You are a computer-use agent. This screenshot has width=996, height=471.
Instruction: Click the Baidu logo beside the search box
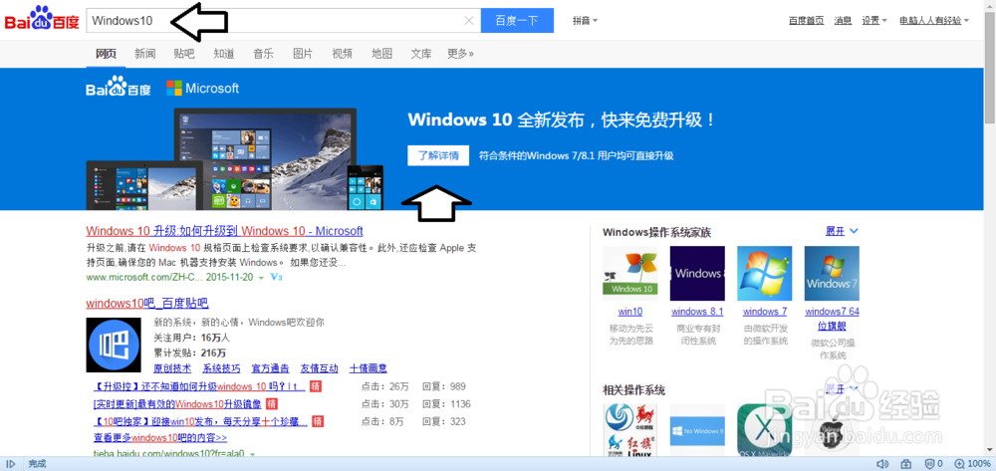42,20
